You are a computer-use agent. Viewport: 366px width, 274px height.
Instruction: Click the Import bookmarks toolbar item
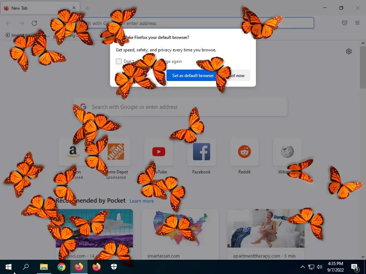[x=27, y=35]
